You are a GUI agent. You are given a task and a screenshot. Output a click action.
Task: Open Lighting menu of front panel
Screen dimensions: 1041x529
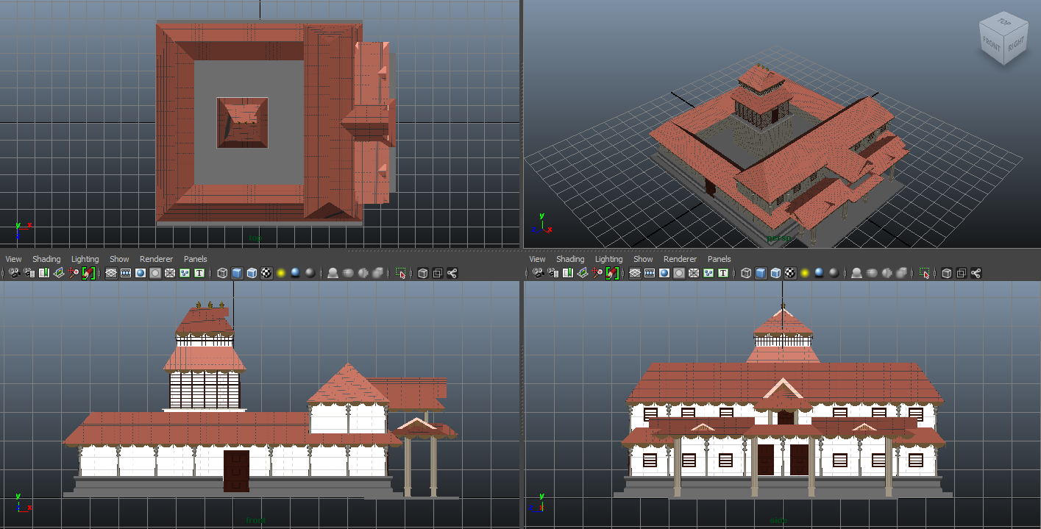(x=85, y=259)
